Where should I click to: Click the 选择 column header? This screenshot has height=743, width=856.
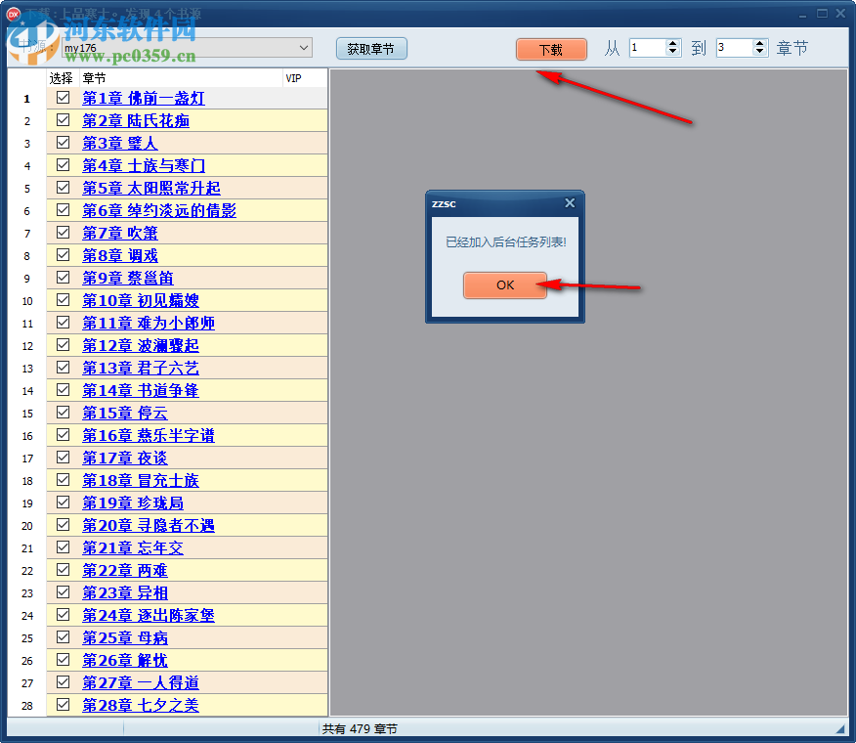pos(61,78)
